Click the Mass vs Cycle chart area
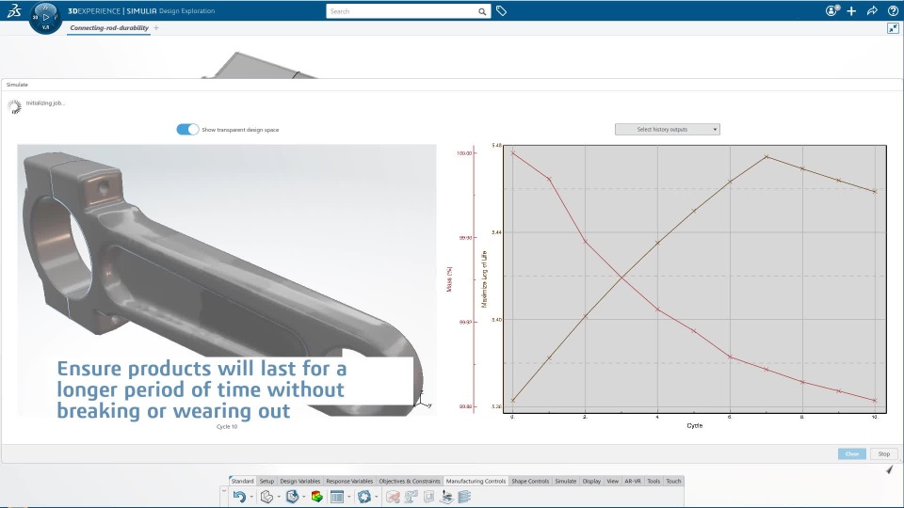 point(694,278)
